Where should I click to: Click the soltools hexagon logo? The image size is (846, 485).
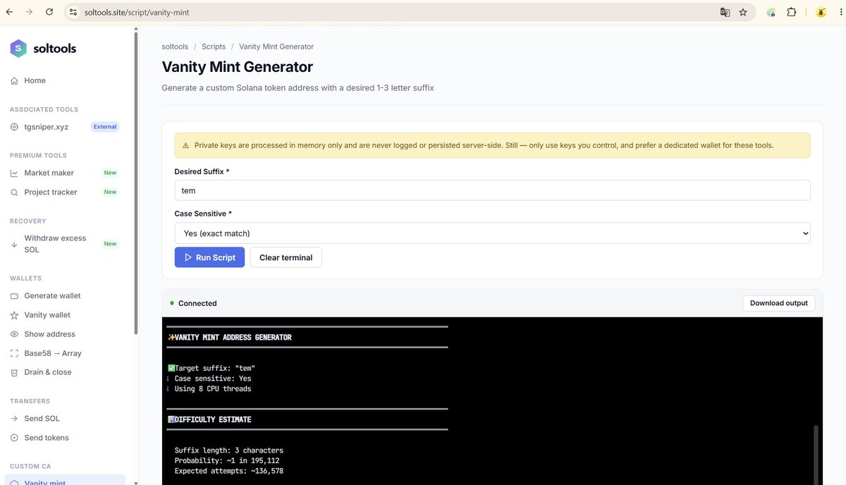click(x=18, y=49)
